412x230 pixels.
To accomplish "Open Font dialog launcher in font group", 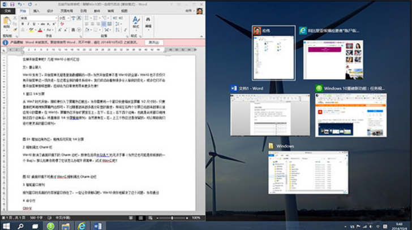I will [80, 37].
